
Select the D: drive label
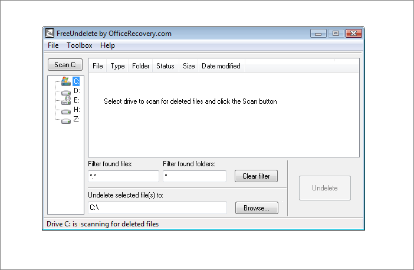(x=77, y=91)
